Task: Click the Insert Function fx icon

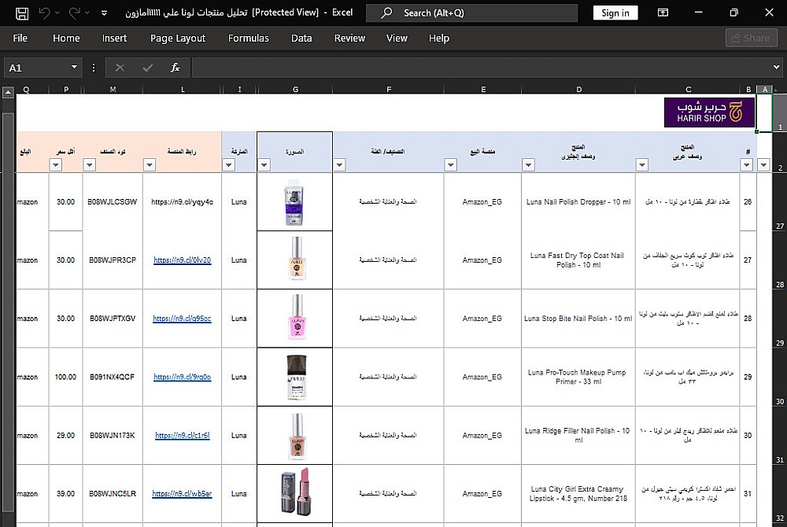Action: [x=176, y=68]
